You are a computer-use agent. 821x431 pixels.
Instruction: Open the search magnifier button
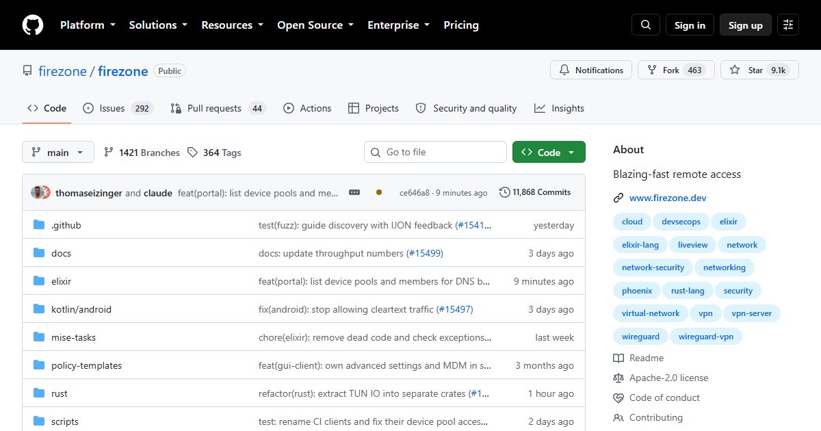(646, 25)
